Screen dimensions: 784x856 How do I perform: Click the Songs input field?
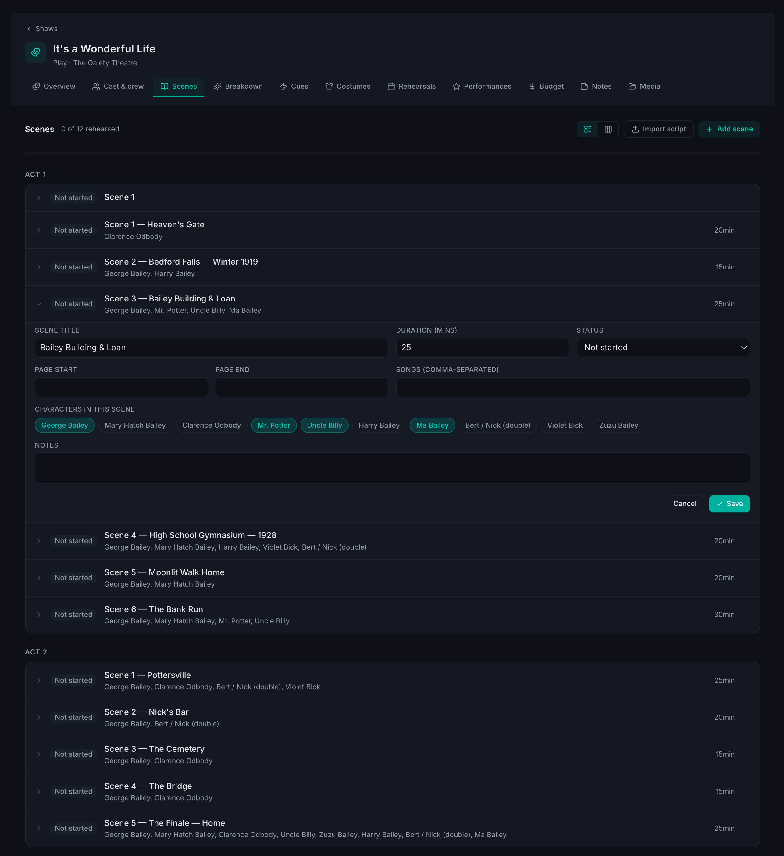pyautogui.click(x=573, y=387)
